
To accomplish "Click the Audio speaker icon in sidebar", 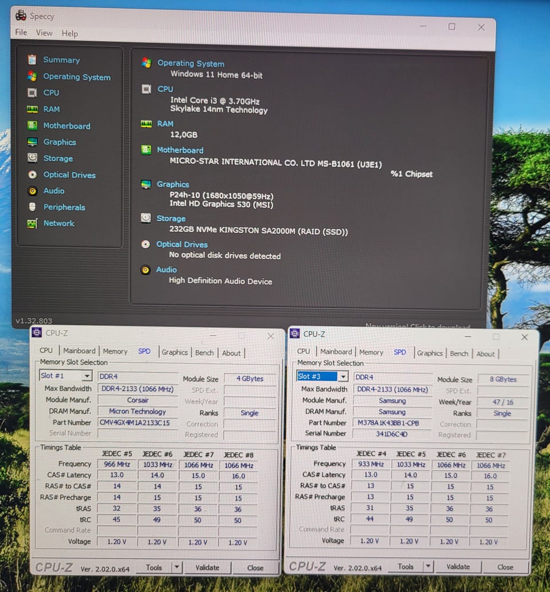I will 33,190.
